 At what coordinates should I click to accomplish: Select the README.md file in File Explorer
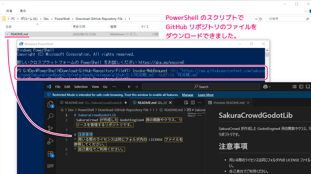[19, 34]
